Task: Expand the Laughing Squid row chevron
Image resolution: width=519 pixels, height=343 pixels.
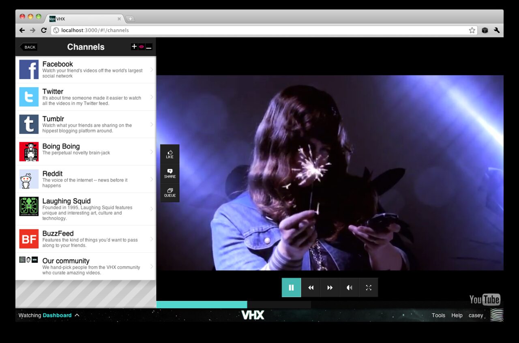Action: (x=152, y=209)
